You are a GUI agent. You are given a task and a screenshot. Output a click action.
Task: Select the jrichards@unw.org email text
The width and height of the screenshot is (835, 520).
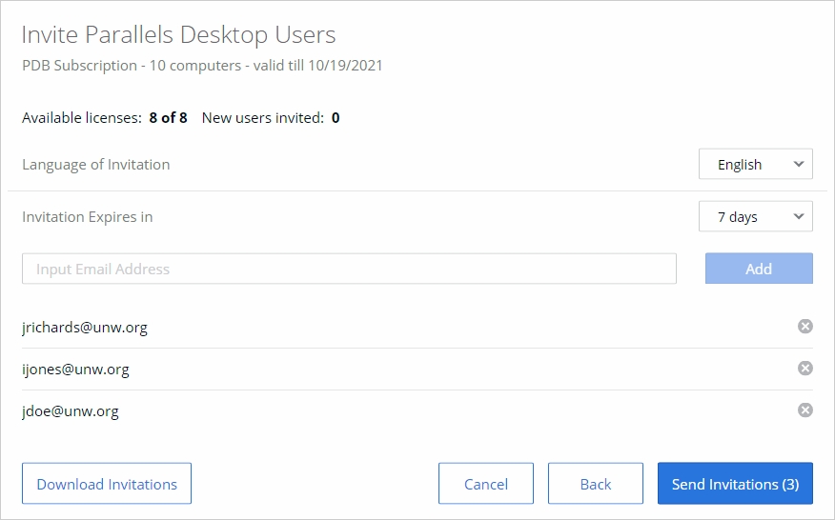(85, 328)
